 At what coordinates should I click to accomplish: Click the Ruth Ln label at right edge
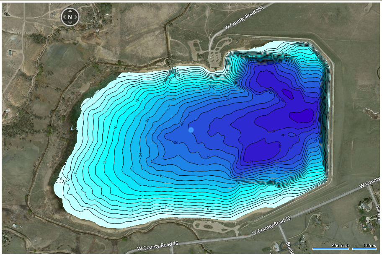(x=378, y=215)
